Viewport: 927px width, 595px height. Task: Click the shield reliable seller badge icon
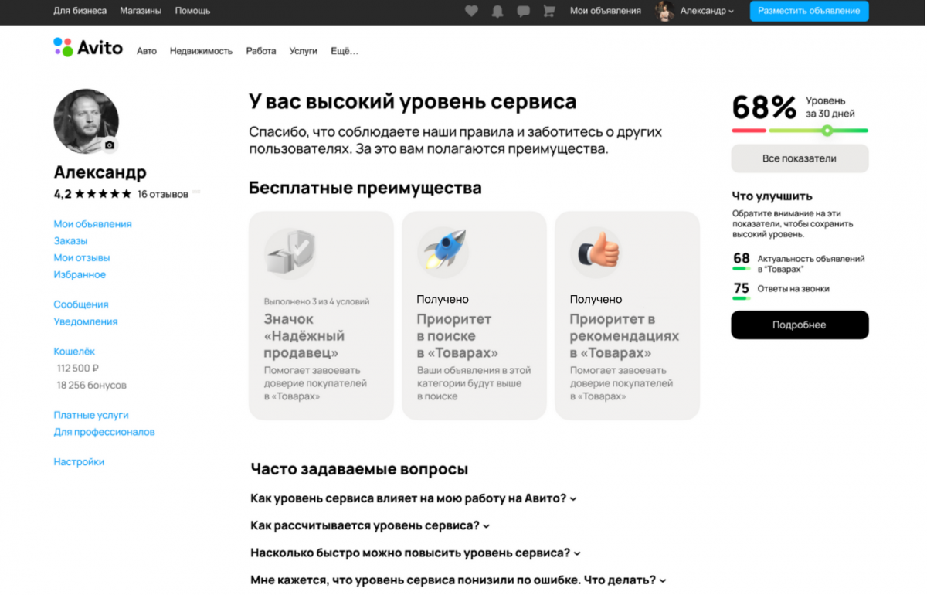click(290, 251)
